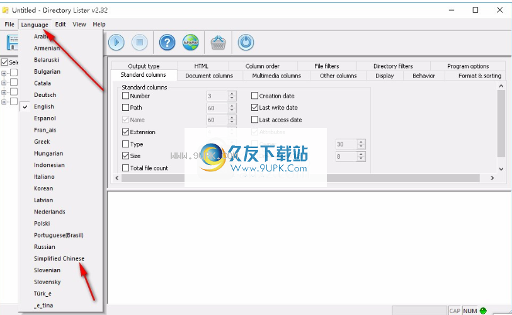Open the Help menu
The image size is (512, 315).
click(x=99, y=24)
